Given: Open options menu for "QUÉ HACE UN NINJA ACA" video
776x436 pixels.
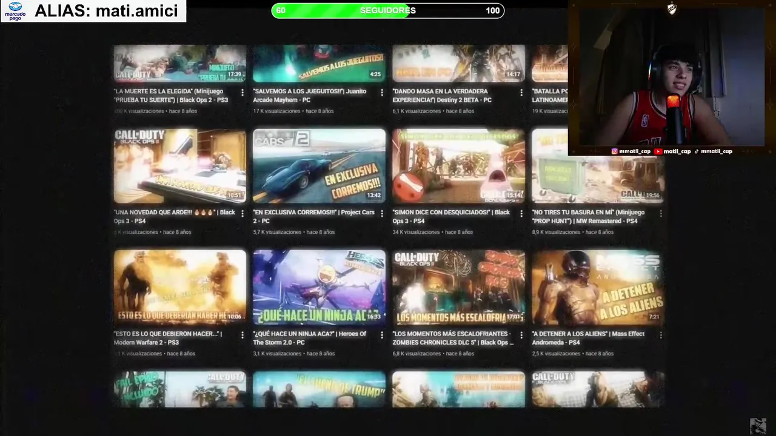Looking at the screenshot, I should 381,335.
